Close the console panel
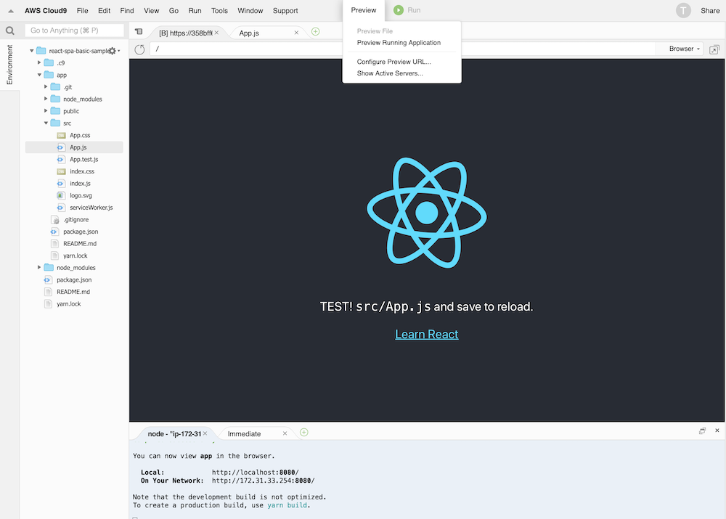 [x=717, y=430]
